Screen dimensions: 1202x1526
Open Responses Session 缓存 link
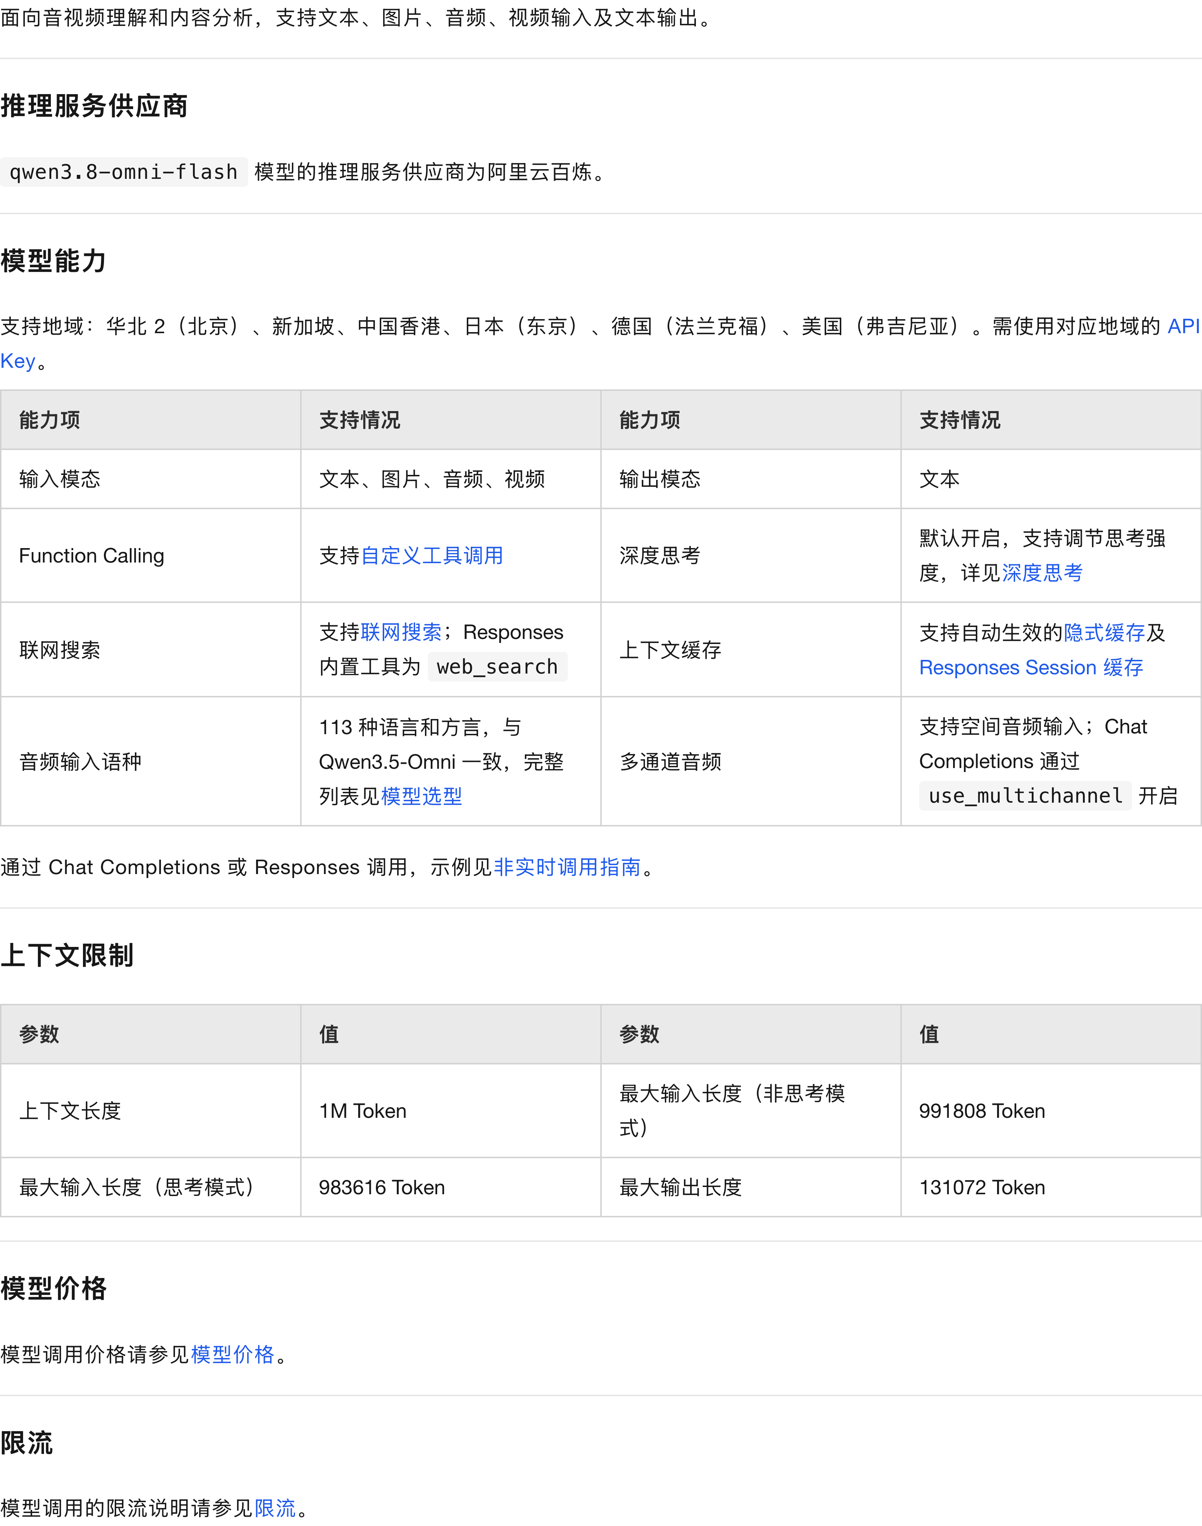[x=1031, y=667]
